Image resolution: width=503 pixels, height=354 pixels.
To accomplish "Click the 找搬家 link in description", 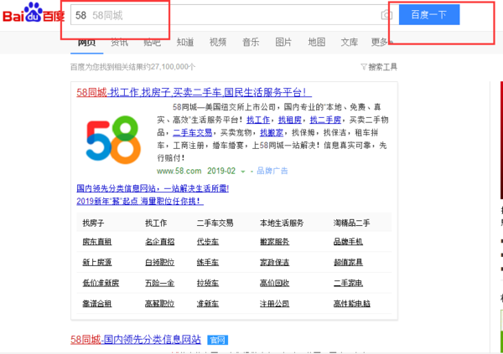I will [x=272, y=132].
